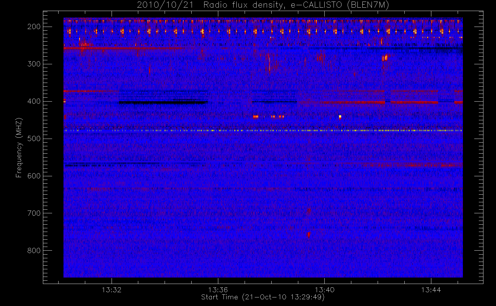Click the 13:32 time axis label
This screenshot has width=496, height=306.
pyautogui.click(x=112, y=290)
